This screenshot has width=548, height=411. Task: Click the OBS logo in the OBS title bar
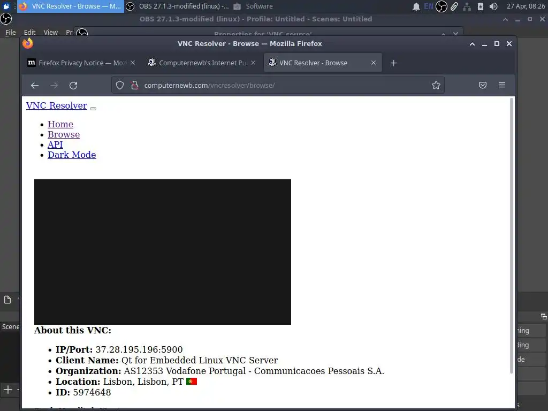[x=6, y=19]
